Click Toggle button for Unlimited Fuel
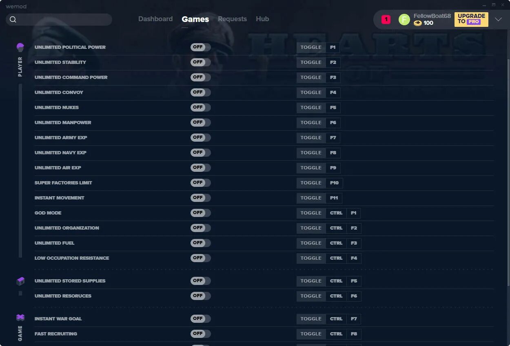This screenshot has height=346, width=510. (x=311, y=243)
